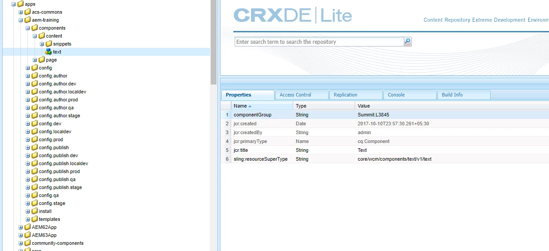Open the Replication tab

click(356, 95)
